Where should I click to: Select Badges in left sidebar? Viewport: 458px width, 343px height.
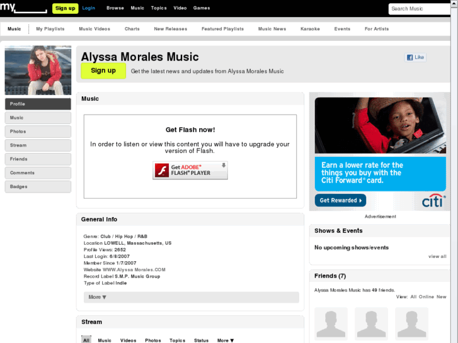pyautogui.click(x=38, y=186)
